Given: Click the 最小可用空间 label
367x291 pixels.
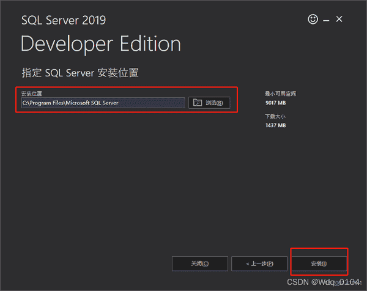Looking at the screenshot, I should click(280, 94).
